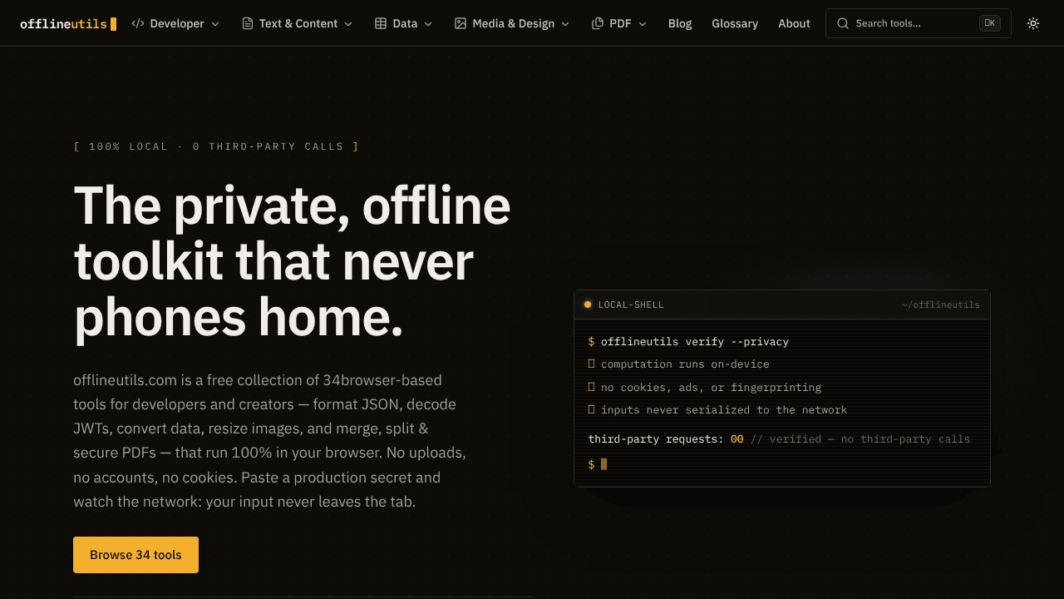1064x599 pixels.
Task: Click the main headline text
Action: pyautogui.click(x=292, y=261)
